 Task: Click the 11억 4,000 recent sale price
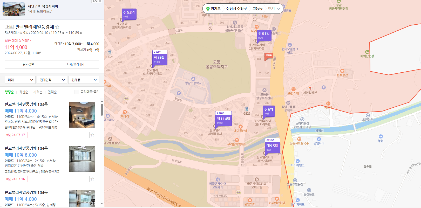click(16, 47)
